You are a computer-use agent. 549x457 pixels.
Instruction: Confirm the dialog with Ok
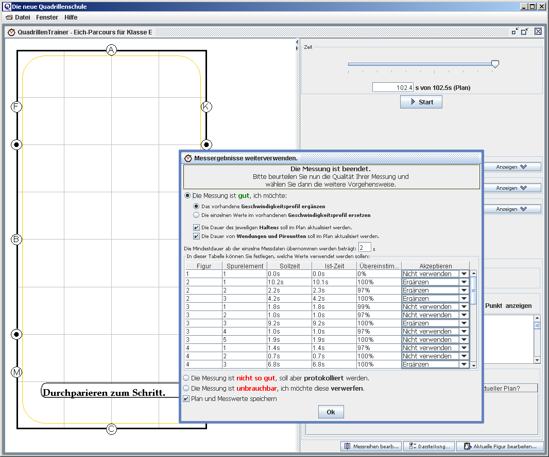pyautogui.click(x=331, y=412)
